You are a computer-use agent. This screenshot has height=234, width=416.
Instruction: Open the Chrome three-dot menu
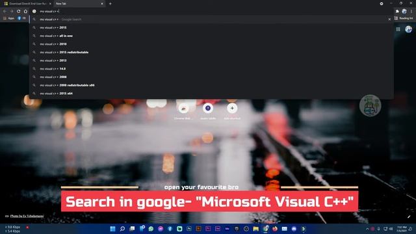point(411,11)
